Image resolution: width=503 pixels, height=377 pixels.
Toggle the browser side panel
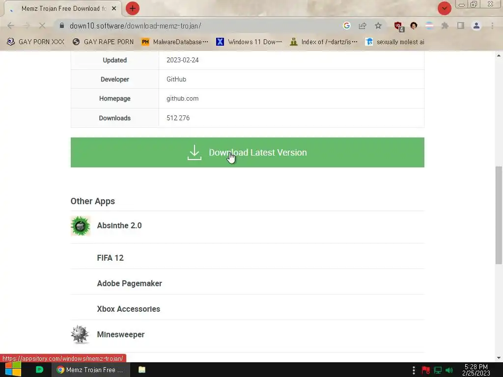461,26
